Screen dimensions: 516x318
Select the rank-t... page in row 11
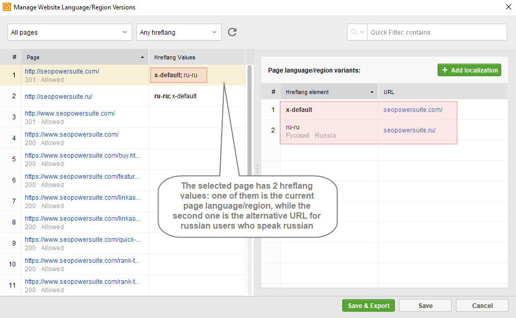click(122, 285)
